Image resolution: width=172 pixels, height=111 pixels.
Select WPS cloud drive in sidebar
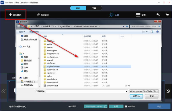(25, 46)
